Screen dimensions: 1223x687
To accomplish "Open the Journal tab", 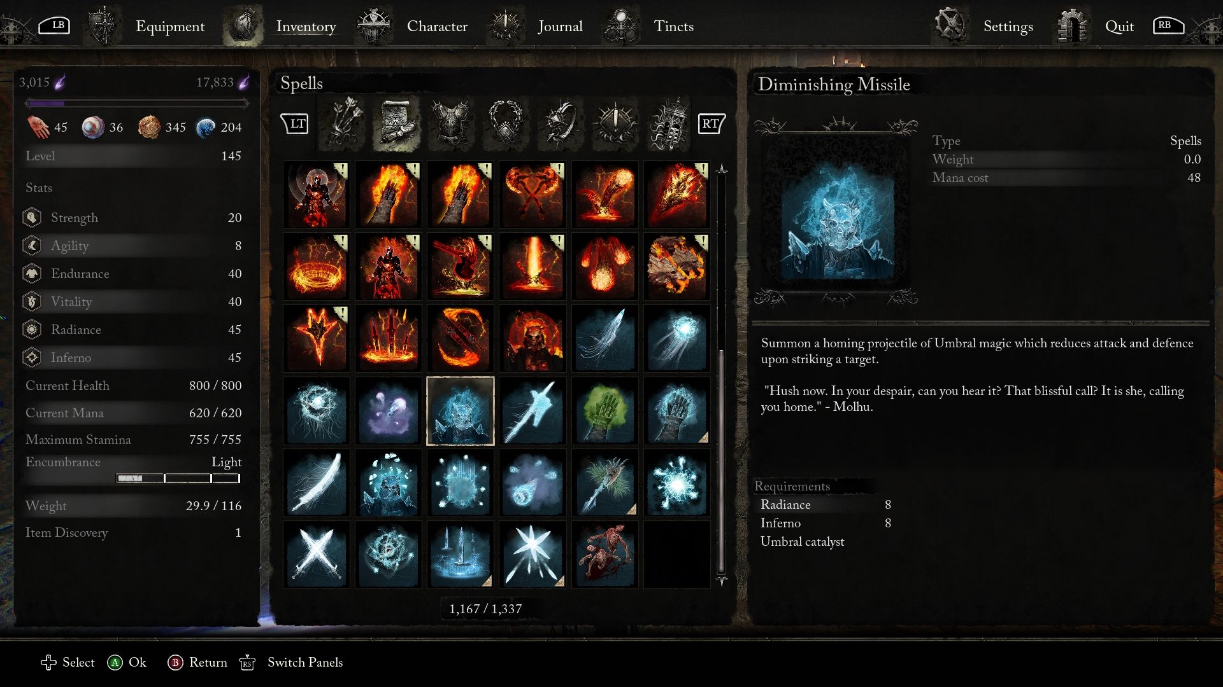I will 560,26.
